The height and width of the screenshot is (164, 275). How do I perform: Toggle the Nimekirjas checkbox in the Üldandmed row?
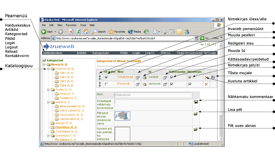click(190, 78)
